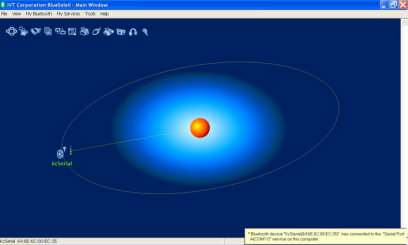Select the Bluetooth Fax service icon
408x245 pixels.
(x=109, y=31)
